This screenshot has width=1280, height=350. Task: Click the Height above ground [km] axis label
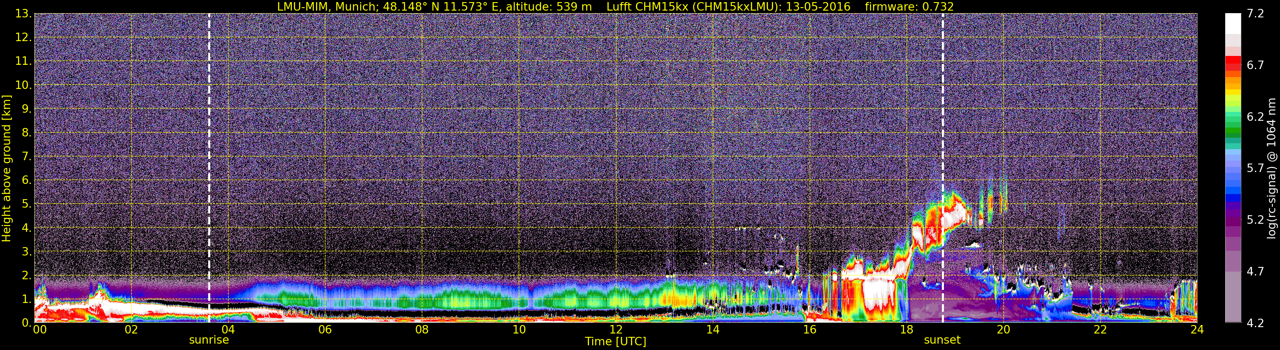pos(6,168)
